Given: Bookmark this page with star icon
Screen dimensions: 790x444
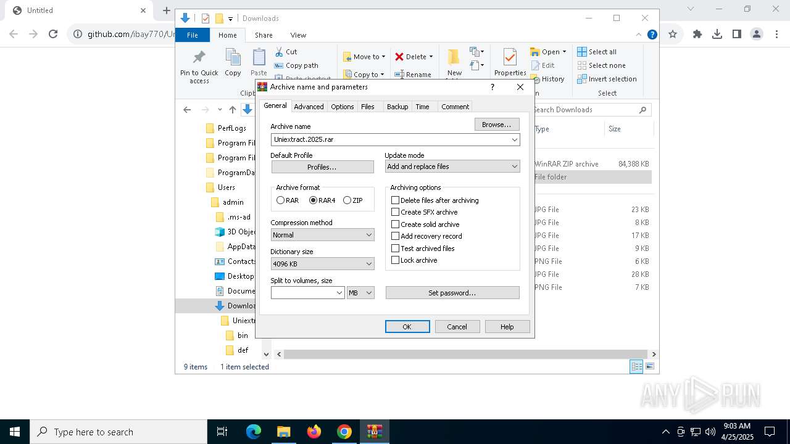Looking at the screenshot, I should tap(673, 35).
